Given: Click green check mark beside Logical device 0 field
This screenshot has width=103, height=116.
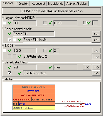Looking at the screenshot, I should (x=89, y=23).
